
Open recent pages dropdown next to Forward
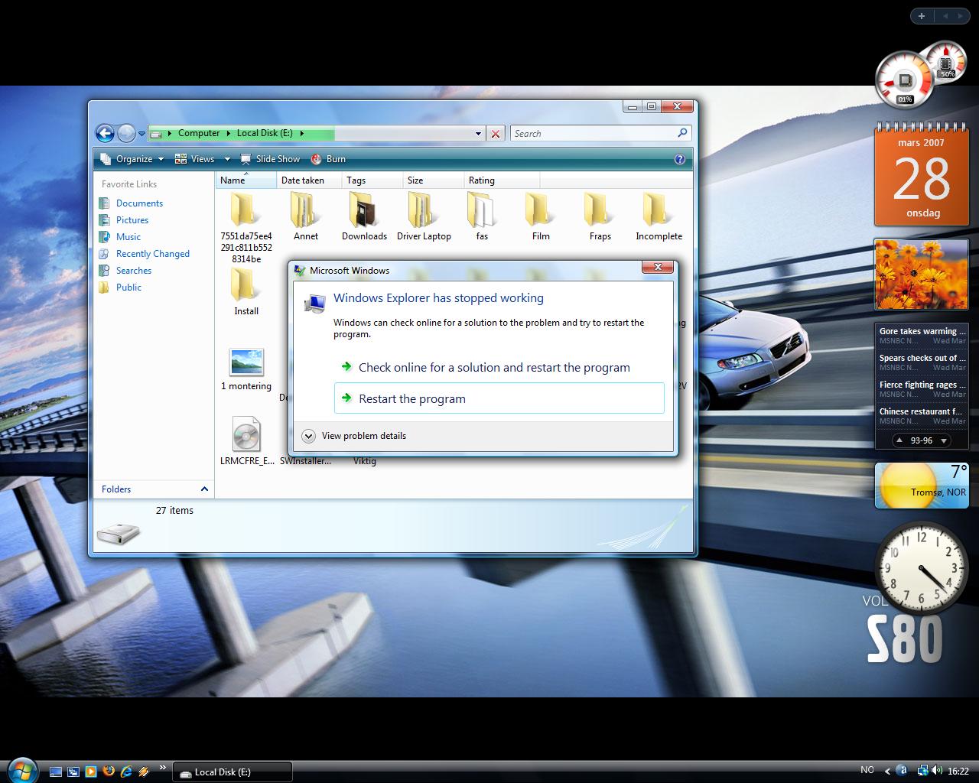click(x=141, y=134)
